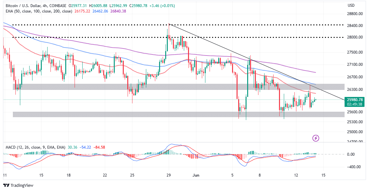Click the 28000.00 price axis label
This screenshot has height=191, width=369.
click(355, 37)
